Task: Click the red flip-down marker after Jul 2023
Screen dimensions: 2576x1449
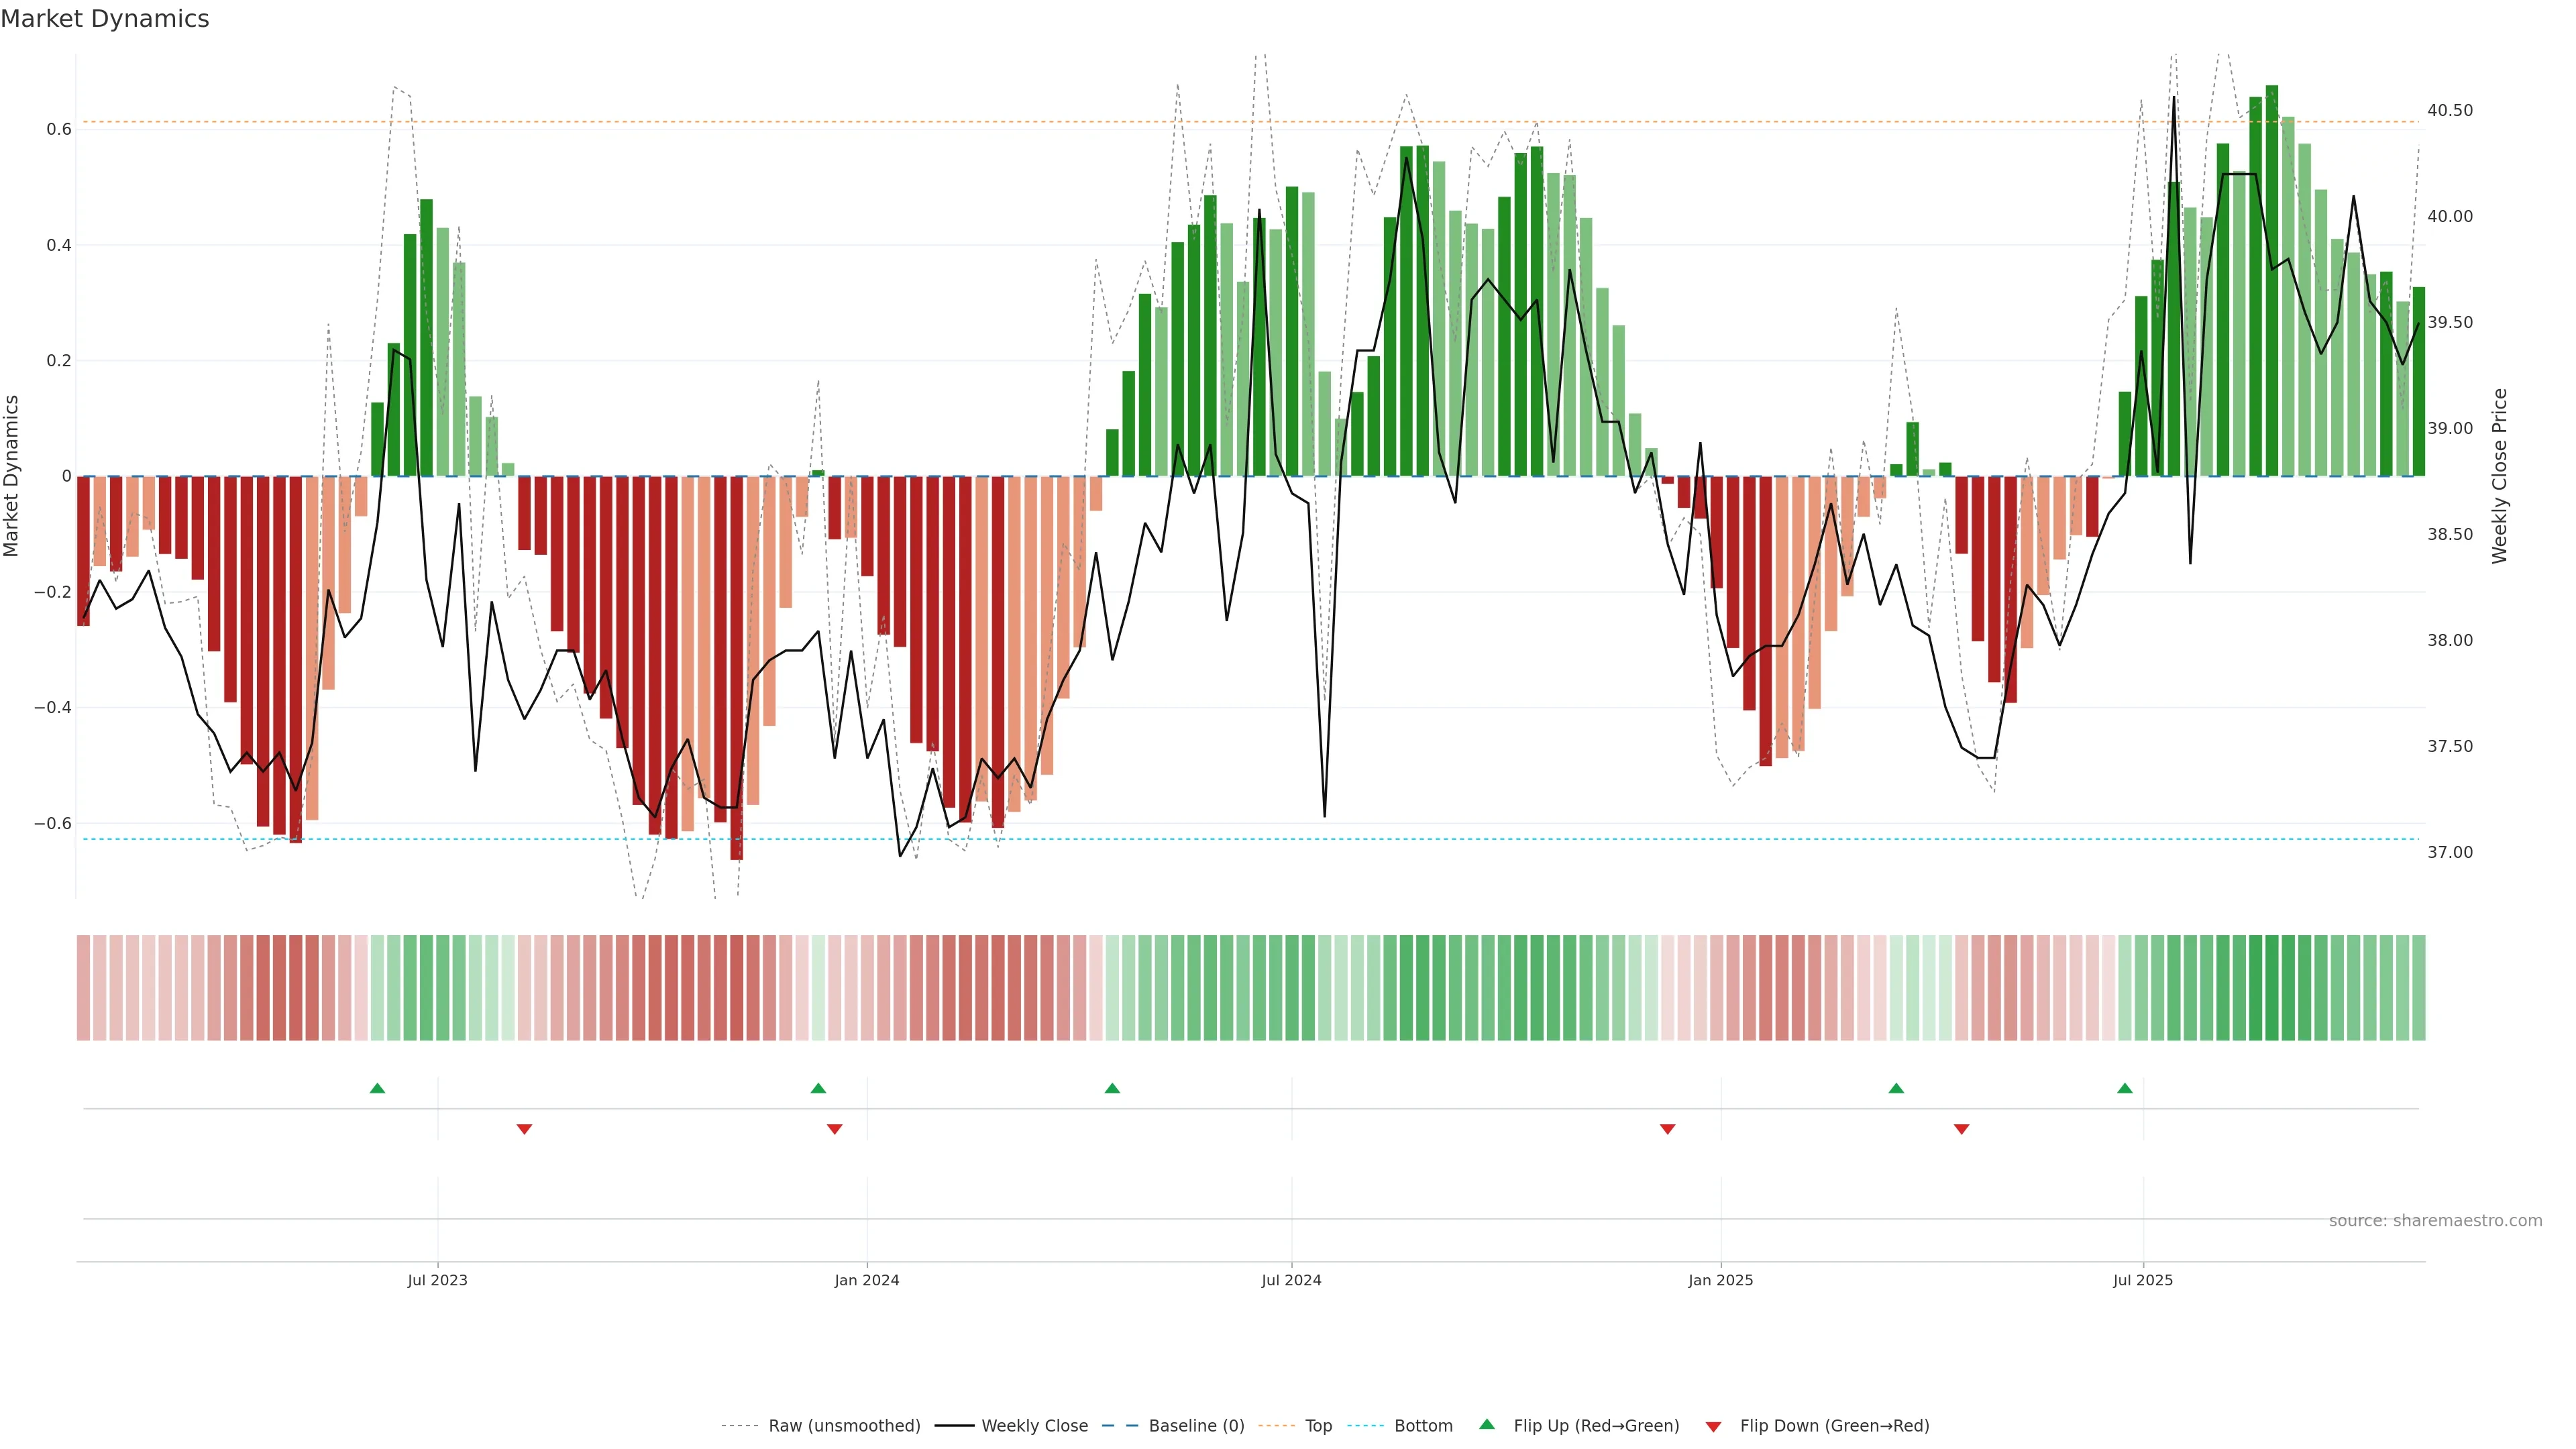Action: tap(524, 1129)
